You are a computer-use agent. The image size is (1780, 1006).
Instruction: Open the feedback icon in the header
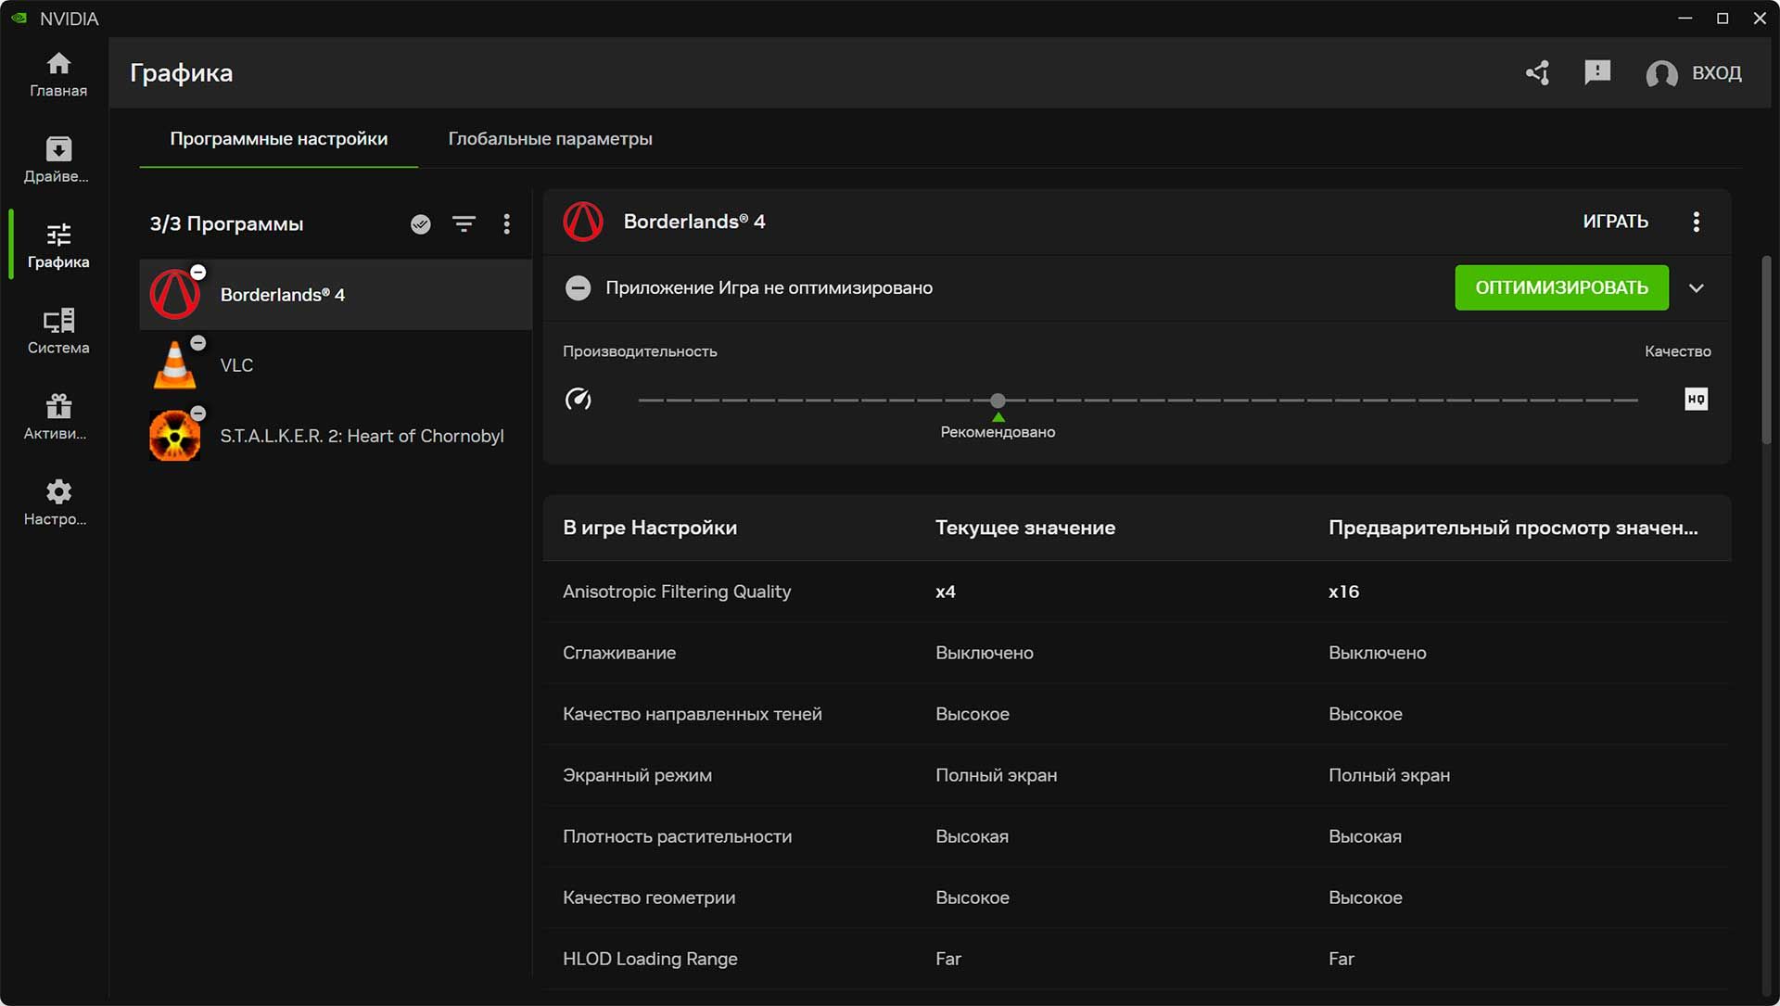pyautogui.click(x=1597, y=72)
